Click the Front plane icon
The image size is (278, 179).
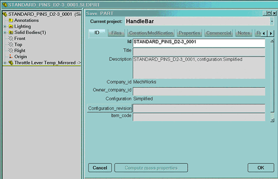pyautogui.click(x=11, y=38)
